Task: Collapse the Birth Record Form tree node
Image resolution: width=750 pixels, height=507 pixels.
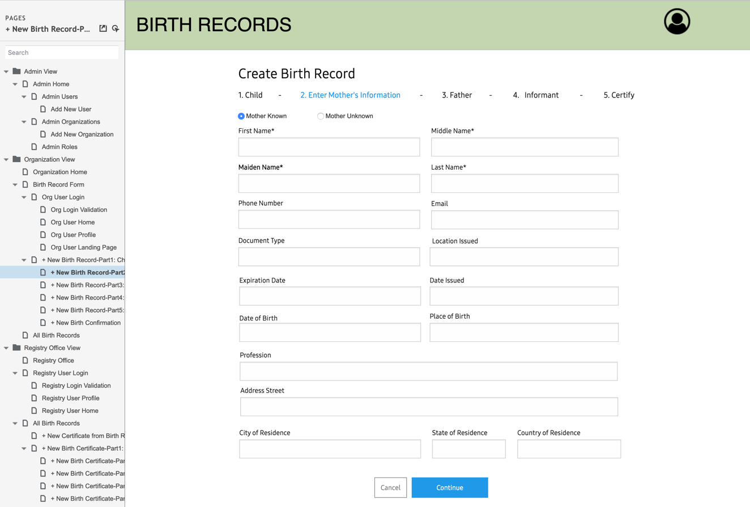Action: 15,185
